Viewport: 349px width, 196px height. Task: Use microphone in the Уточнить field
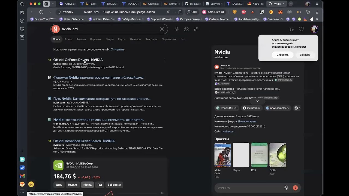[286, 188]
